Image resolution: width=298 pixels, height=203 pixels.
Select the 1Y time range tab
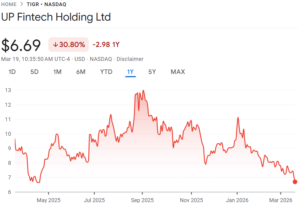pos(130,72)
